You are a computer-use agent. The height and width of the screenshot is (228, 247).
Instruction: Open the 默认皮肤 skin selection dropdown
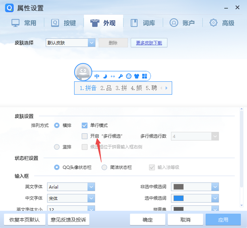[x=91, y=43]
